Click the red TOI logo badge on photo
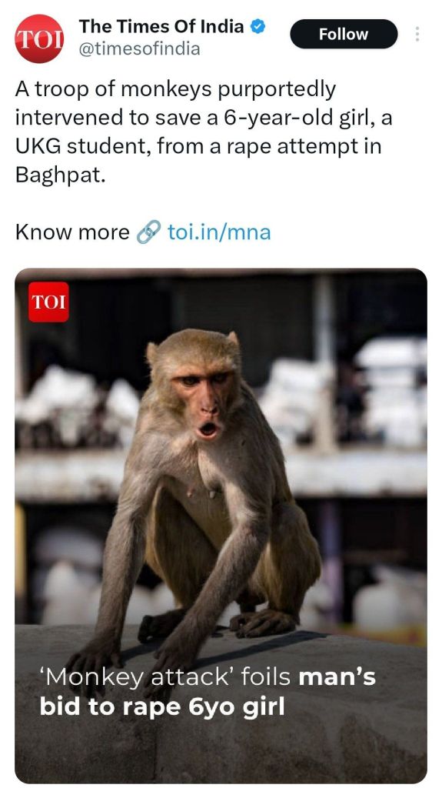Screen dimensions: 442x788 48,302
